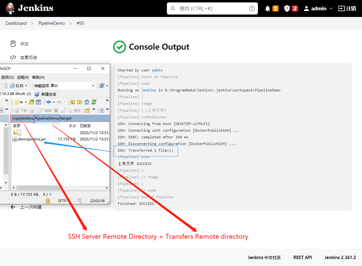Click the '0 B / 17,155 KB, 0 / 1' status text
The width and height of the screenshot is (362, 266).
[x=31, y=195]
